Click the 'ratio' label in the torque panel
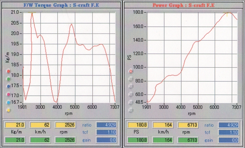The width and height of the screenshot is (245, 148). pos(87,125)
